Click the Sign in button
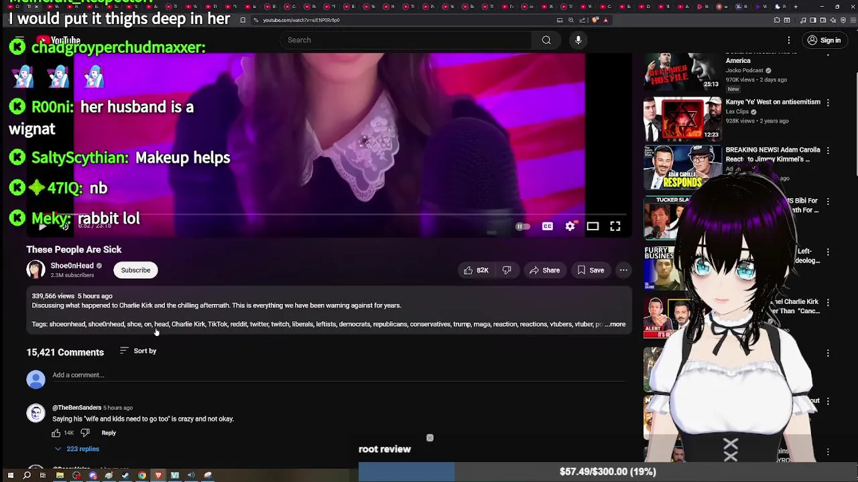The height and width of the screenshot is (482, 858). click(x=824, y=40)
